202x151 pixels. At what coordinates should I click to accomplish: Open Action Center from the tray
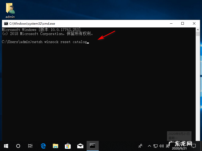[x=193, y=146]
